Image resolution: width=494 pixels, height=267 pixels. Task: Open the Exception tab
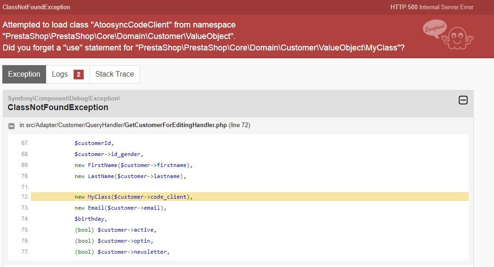24,74
